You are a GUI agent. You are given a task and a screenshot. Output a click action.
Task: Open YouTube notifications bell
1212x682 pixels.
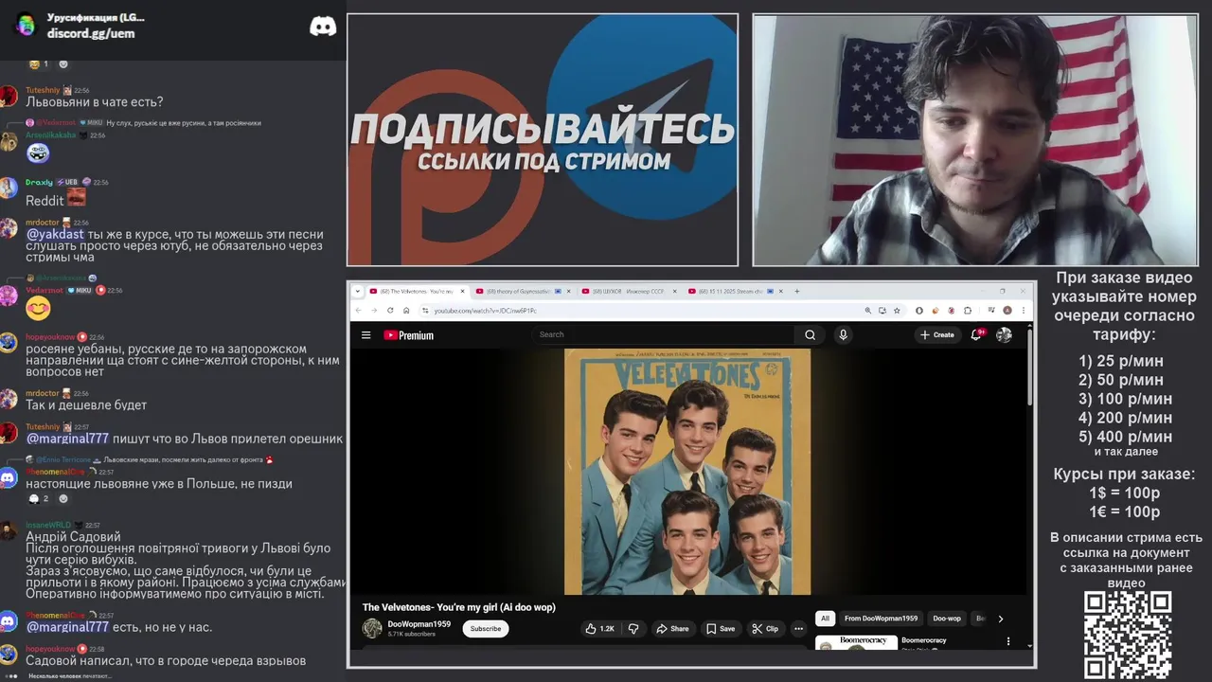click(976, 334)
